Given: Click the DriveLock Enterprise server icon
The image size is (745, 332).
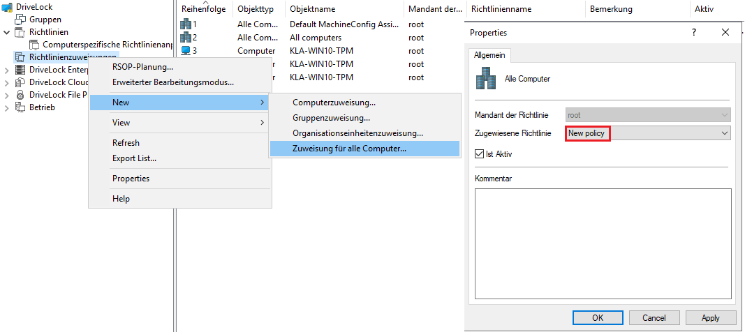Looking at the screenshot, I should pos(20,70).
